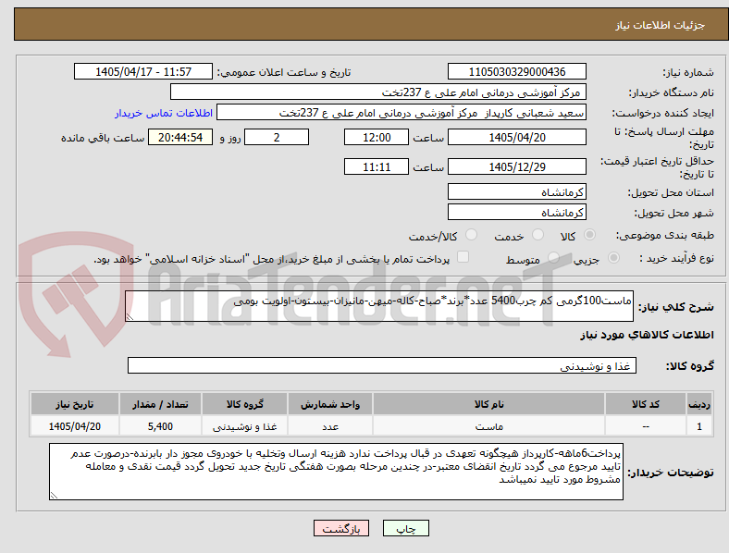Select the کالا/خدمت radio button
Screen dimensions: 729x553
pos(472,235)
